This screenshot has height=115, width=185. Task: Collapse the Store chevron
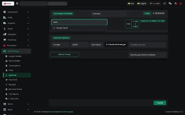pos(28,110)
